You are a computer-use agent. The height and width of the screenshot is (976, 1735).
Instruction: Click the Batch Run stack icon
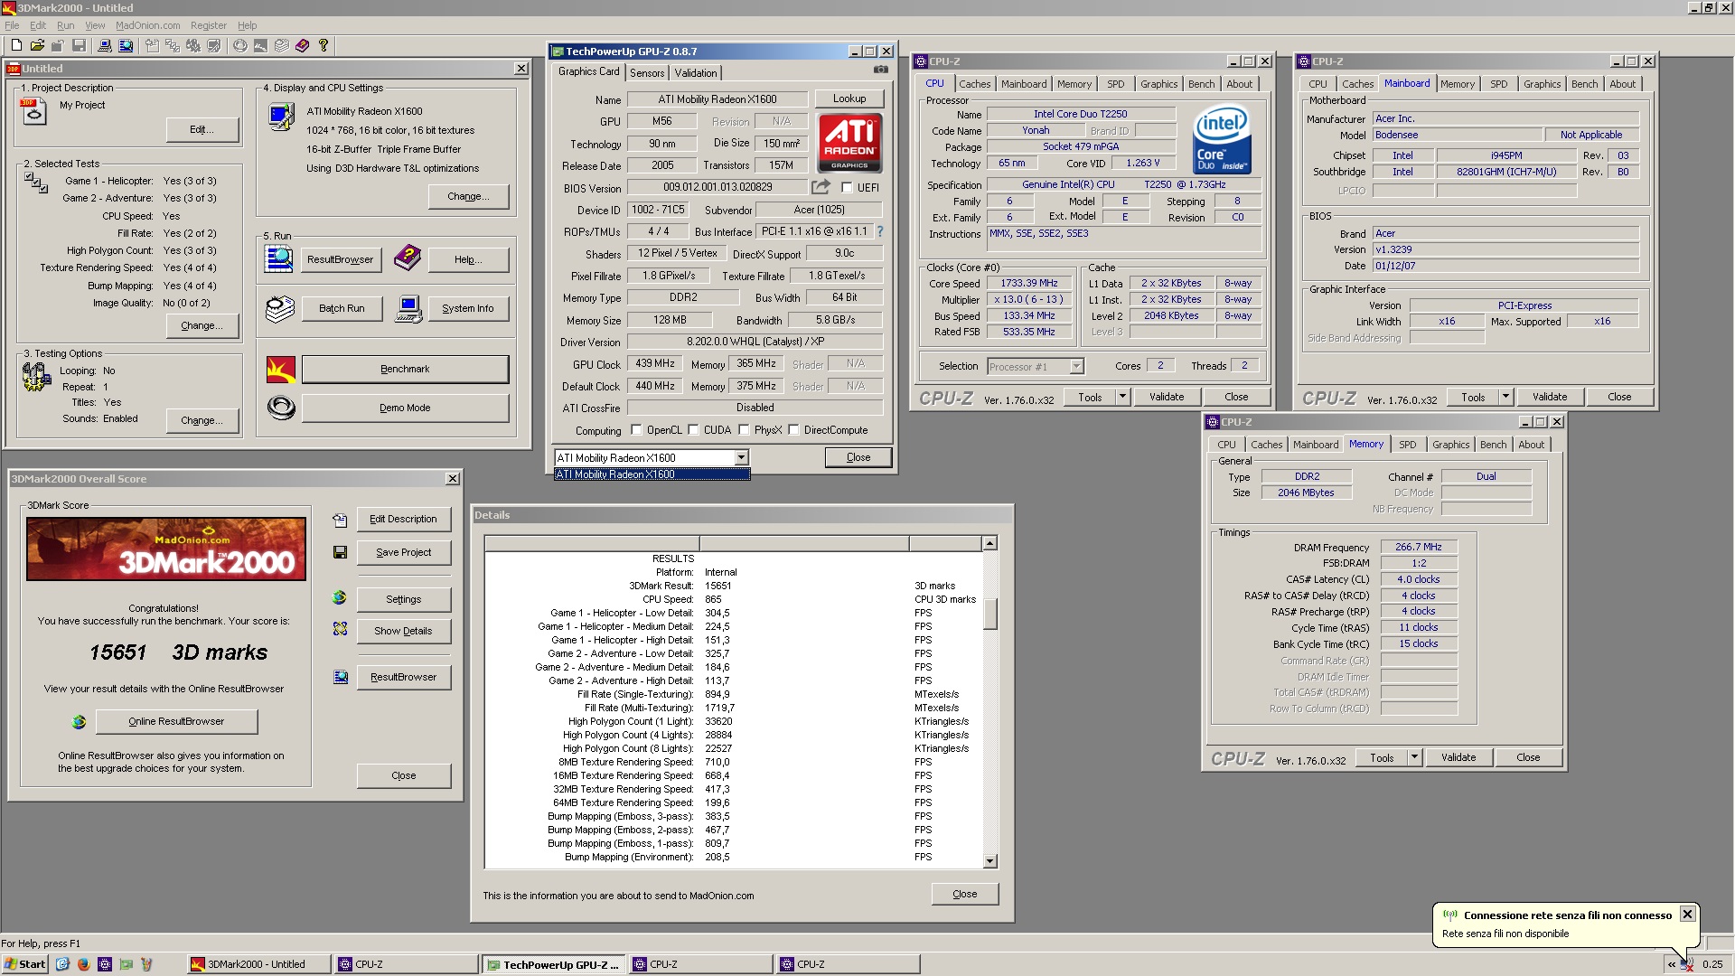280,309
